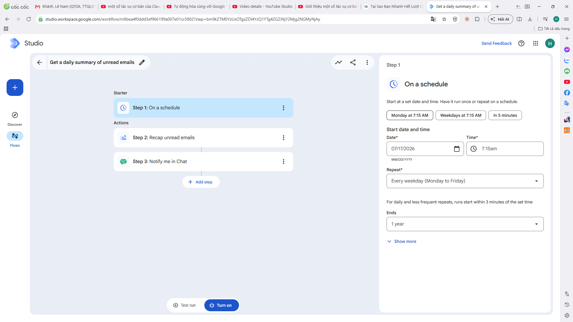Screen dimensions: 573x322
Task: Open Step 1 three-dot options menu
Action: [x=284, y=108]
